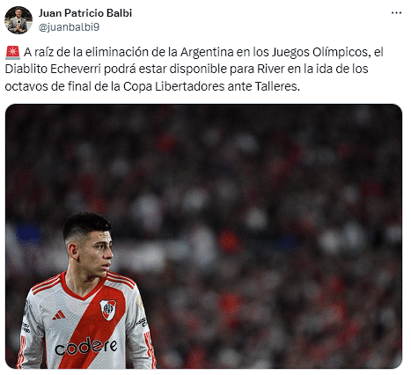Click the adidas logo on the jersey
The image size is (411, 375).
[x=59, y=315]
